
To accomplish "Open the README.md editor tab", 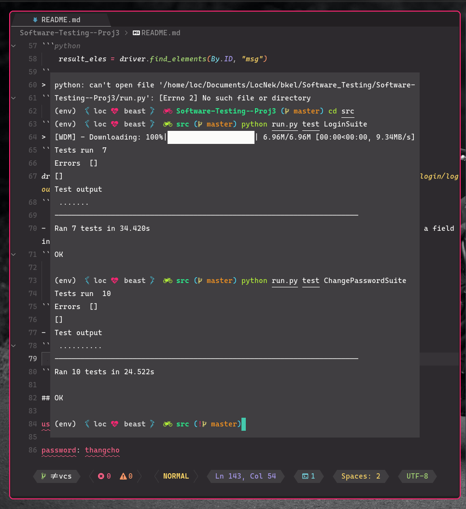I will (x=60, y=20).
